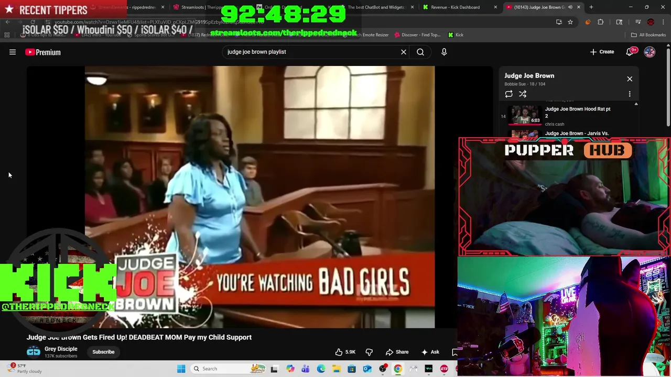
Task: Share the video
Action: click(x=397, y=352)
